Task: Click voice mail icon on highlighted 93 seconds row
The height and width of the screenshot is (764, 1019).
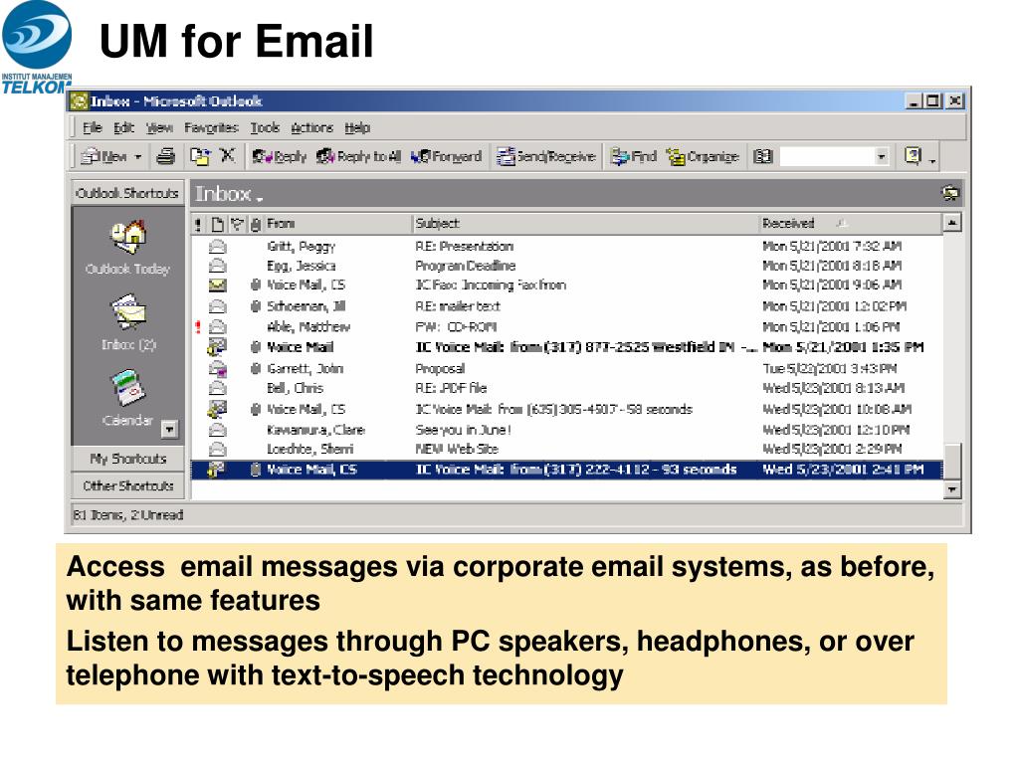Action: tap(216, 470)
